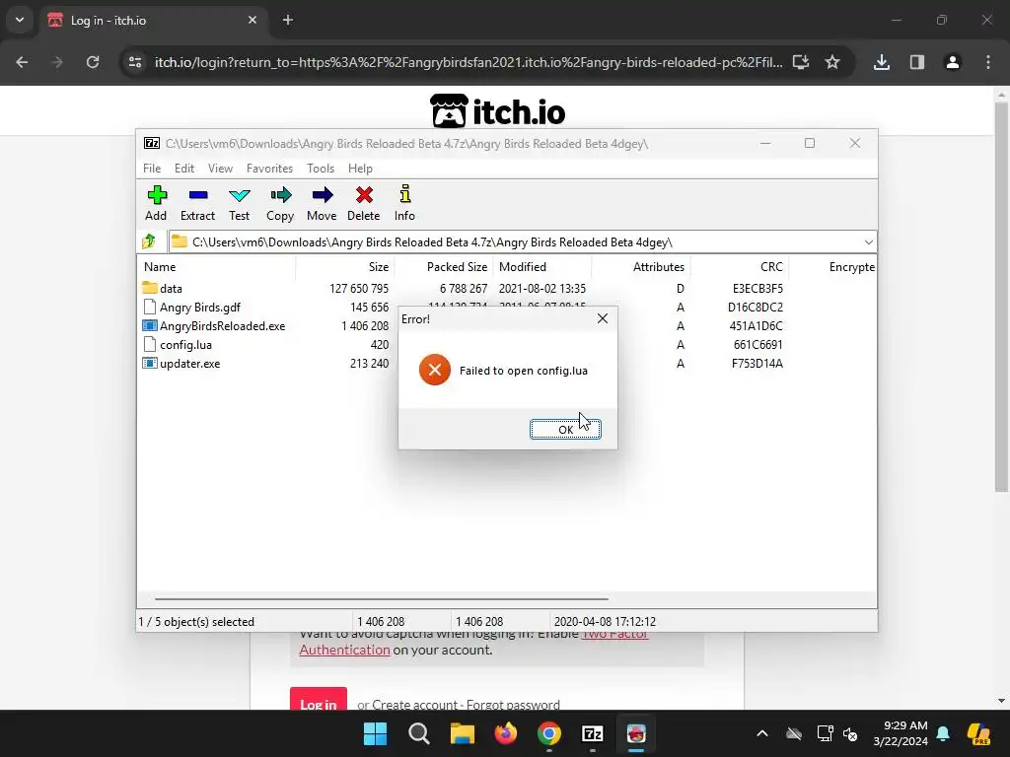The image size is (1010, 757).
Task: Open the site information icon
Action: (134, 62)
